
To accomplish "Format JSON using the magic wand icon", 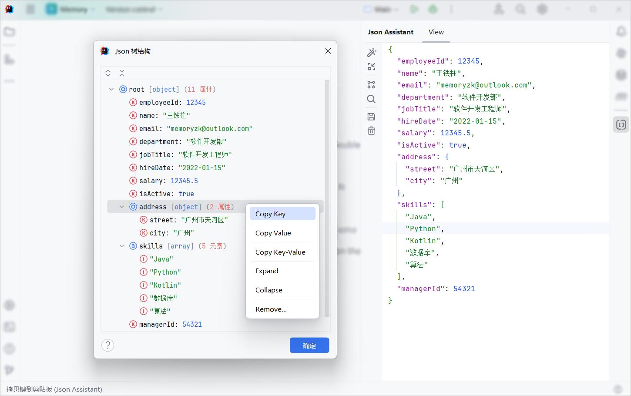I will pos(371,52).
